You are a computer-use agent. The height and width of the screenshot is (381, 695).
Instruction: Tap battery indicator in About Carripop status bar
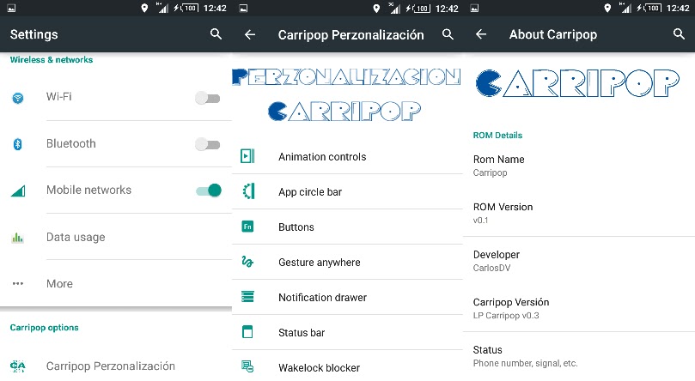[653, 8]
